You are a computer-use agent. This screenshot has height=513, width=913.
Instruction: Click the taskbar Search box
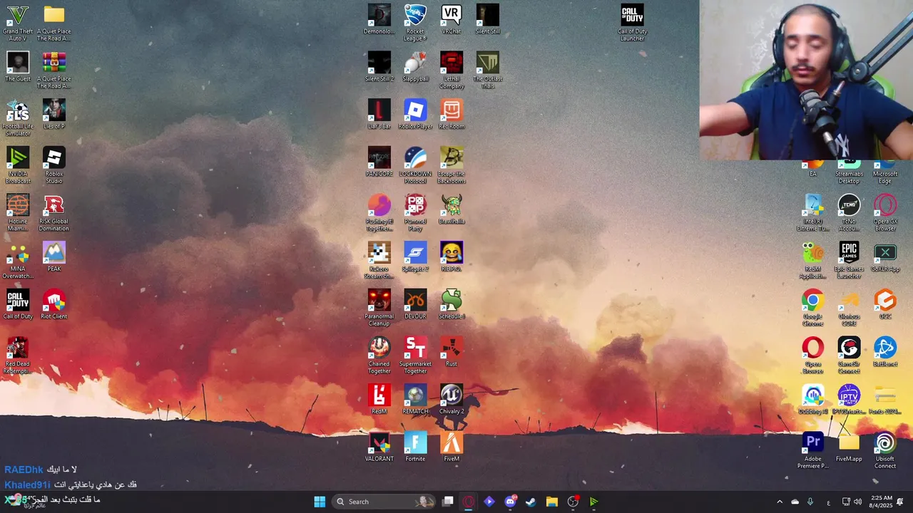(384, 502)
